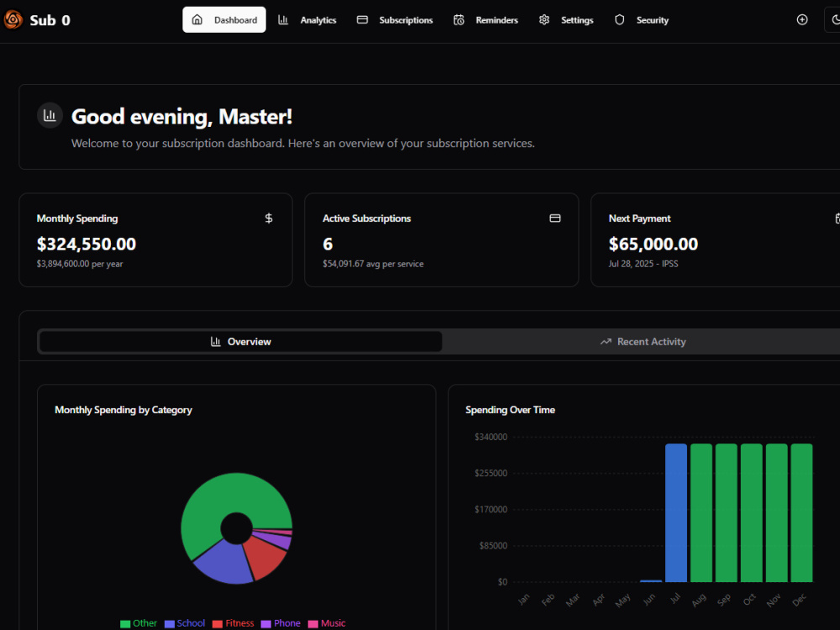Image resolution: width=840 pixels, height=630 pixels.
Task: Click the Monthly Spending by Category title
Action: pos(123,410)
